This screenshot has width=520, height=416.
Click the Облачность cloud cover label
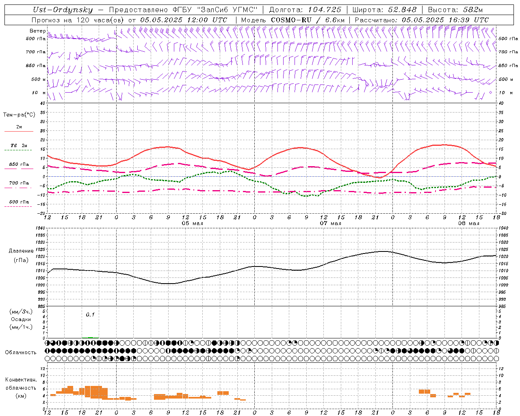coord(20,353)
